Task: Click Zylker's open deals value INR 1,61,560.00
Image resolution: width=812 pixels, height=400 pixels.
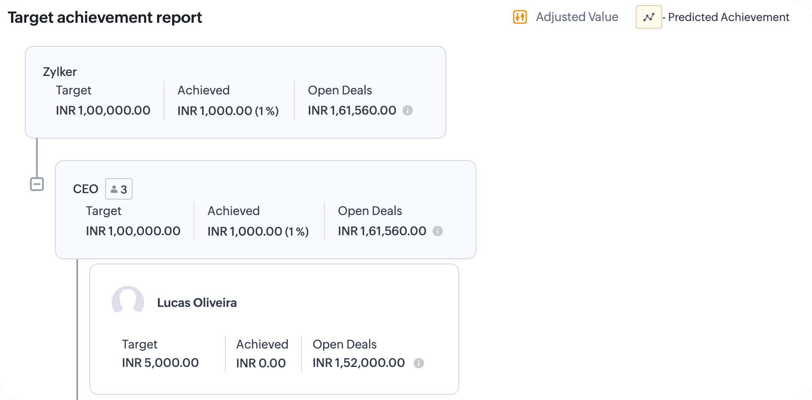Action: point(352,111)
